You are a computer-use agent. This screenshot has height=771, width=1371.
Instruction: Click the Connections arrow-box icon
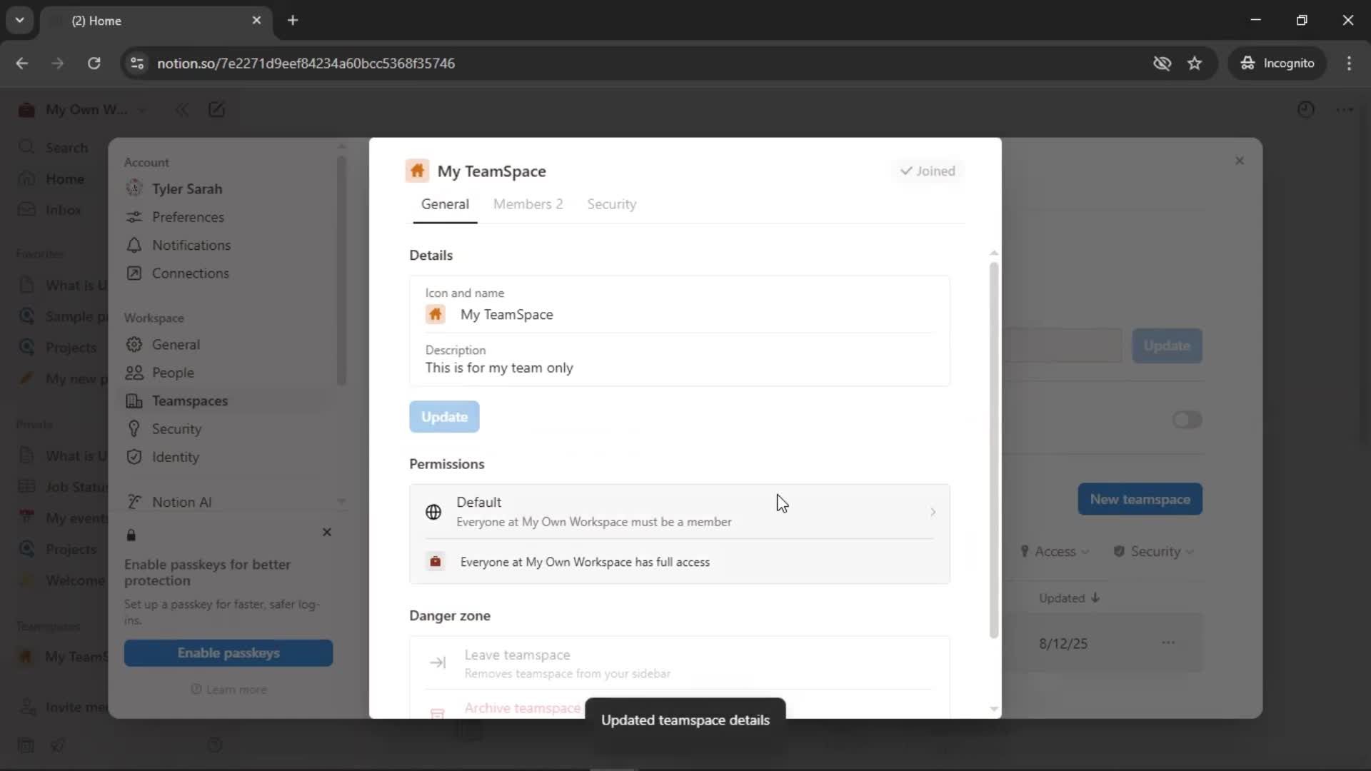(134, 273)
